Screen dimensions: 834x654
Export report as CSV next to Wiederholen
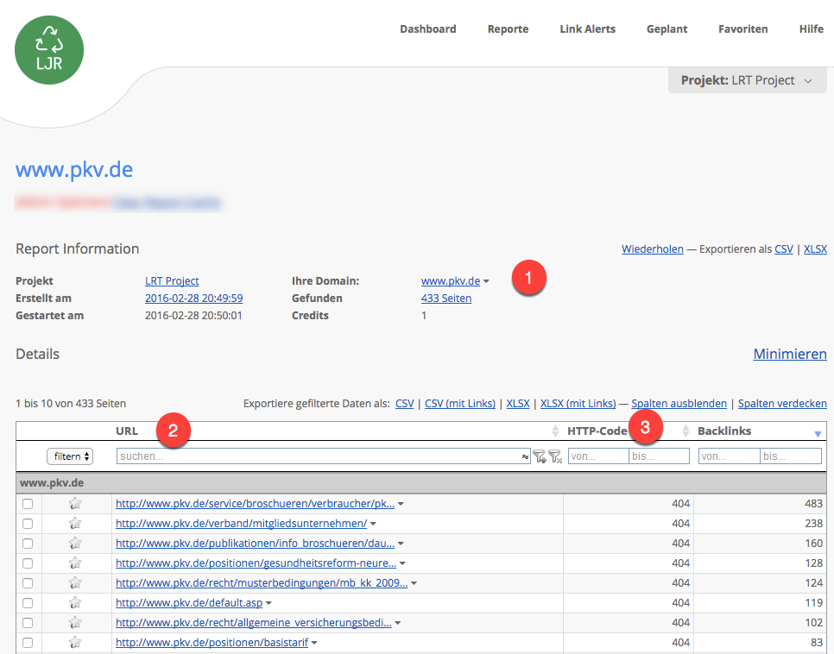point(783,248)
